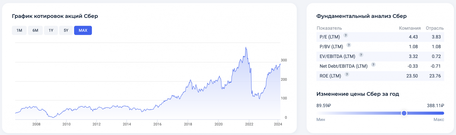Open the EV/EBITDA (LTM) help tooltip icon
Image resolution: width=456 pixels, height=135 pixels.
(x=361, y=55)
